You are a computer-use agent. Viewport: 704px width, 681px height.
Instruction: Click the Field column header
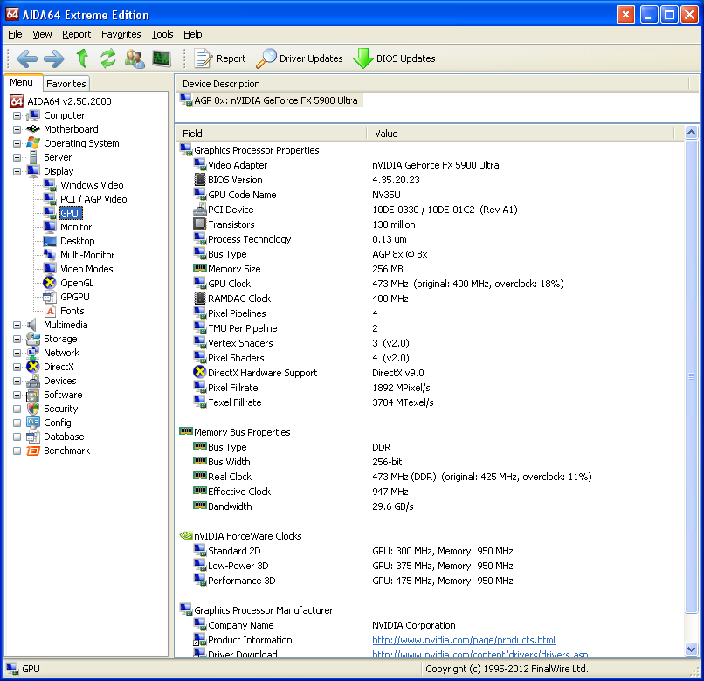tap(273, 134)
